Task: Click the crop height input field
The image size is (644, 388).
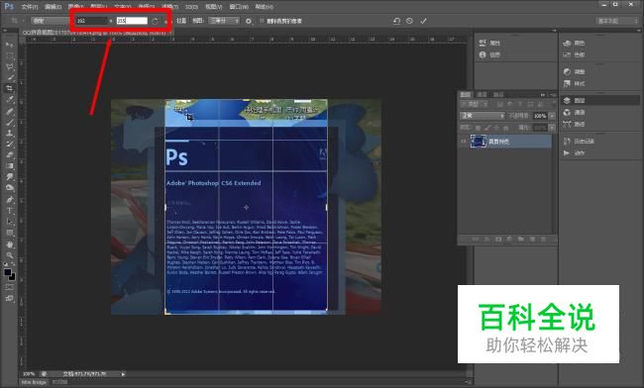Action: coord(132,21)
